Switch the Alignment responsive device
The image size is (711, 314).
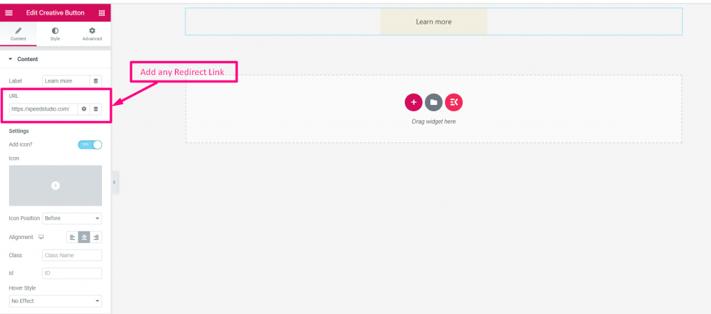[41, 238]
